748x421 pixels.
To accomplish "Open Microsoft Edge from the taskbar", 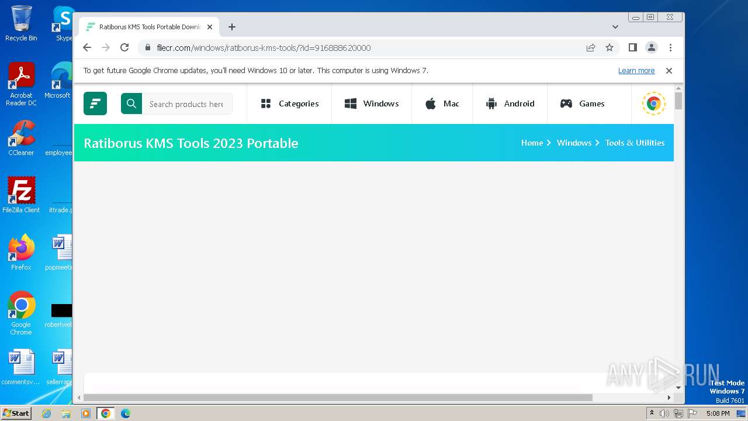I will click(126, 413).
